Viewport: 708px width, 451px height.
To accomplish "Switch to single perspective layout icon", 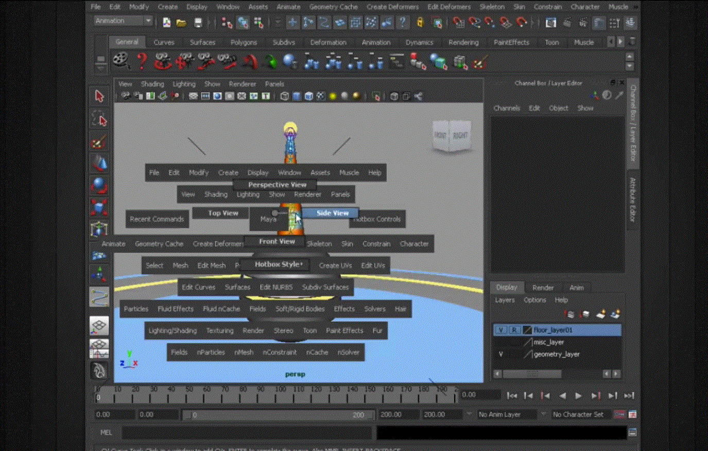I will [x=99, y=325].
